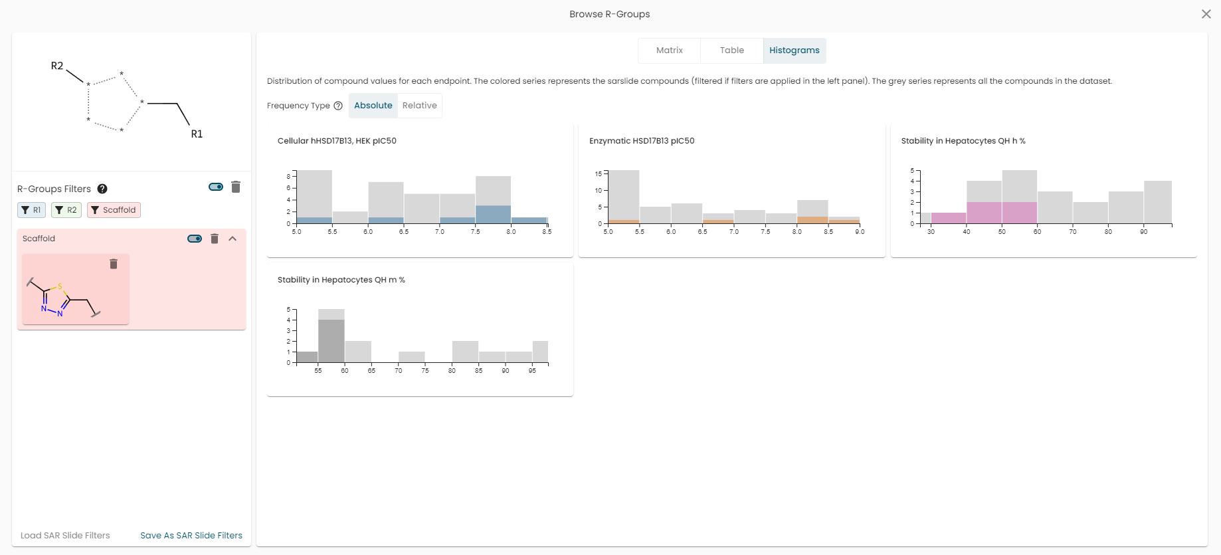Select Relative frequency type
This screenshot has height=555, width=1221.
click(x=420, y=106)
